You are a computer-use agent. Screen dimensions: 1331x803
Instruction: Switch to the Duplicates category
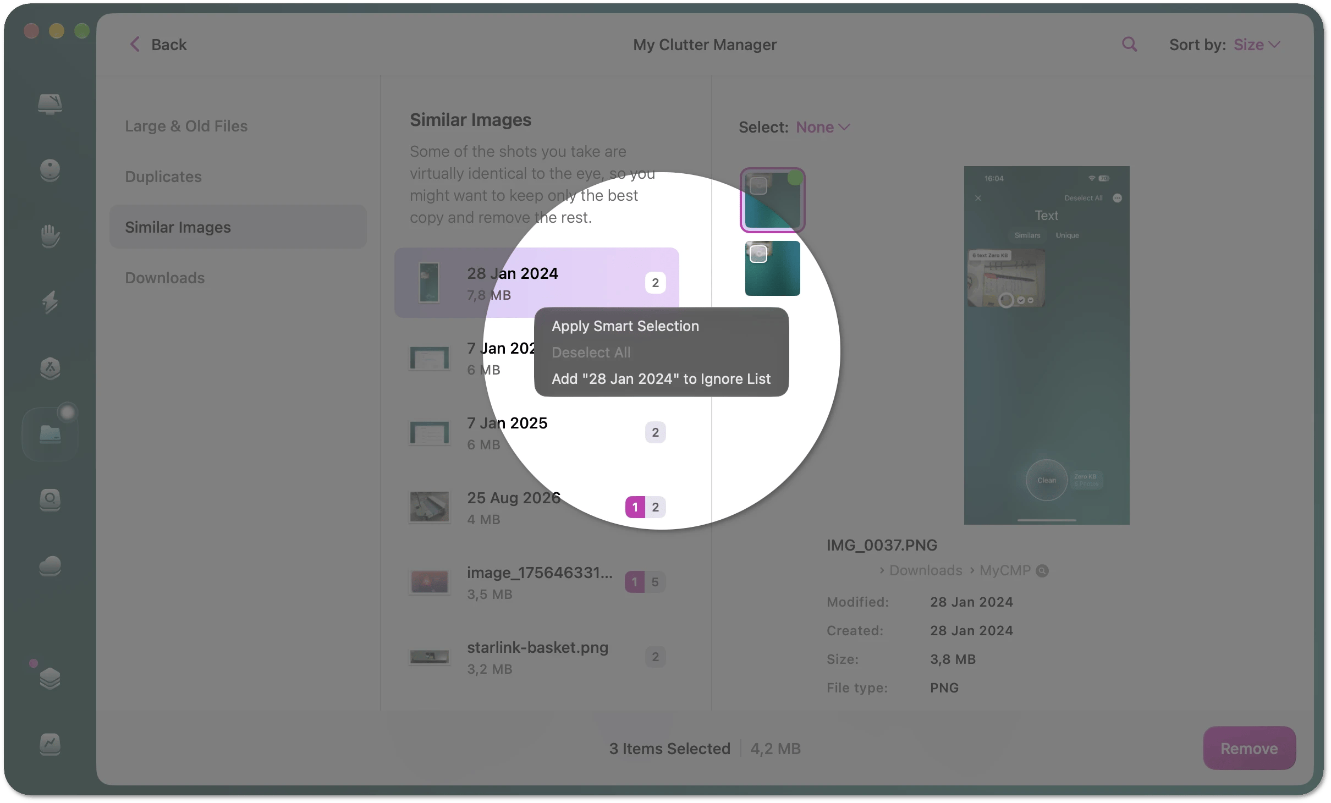coord(163,177)
